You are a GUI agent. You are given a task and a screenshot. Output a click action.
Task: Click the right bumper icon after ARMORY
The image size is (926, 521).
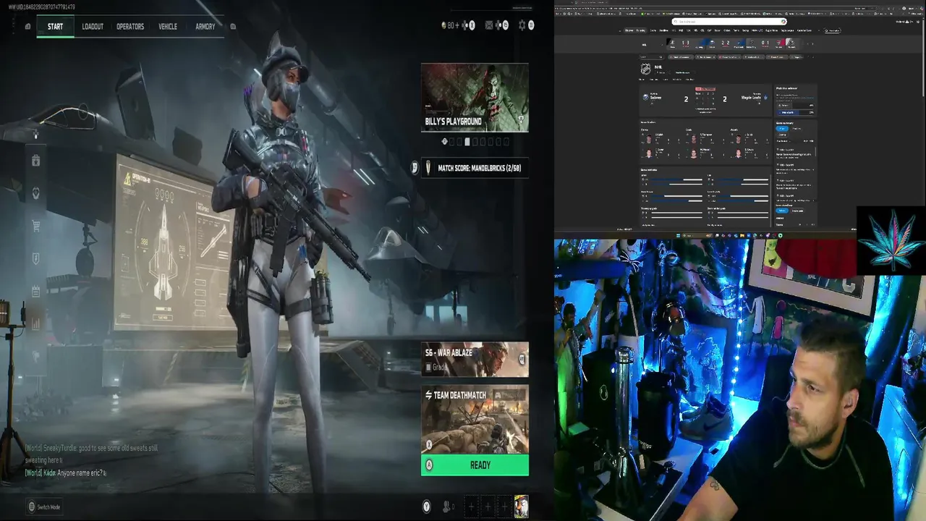tap(233, 27)
